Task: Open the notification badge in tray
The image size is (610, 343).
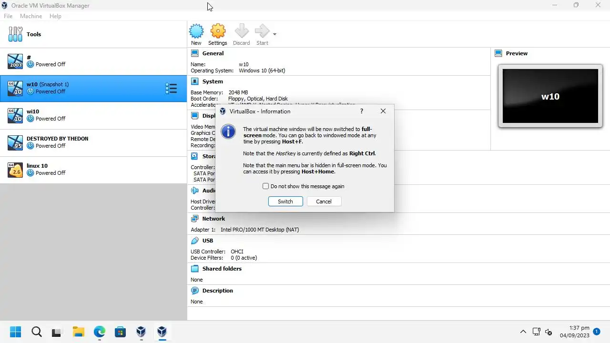Action: (x=597, y=331)
